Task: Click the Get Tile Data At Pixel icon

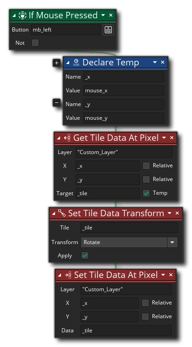Action: pyautogui.click(x=67, y=138)
